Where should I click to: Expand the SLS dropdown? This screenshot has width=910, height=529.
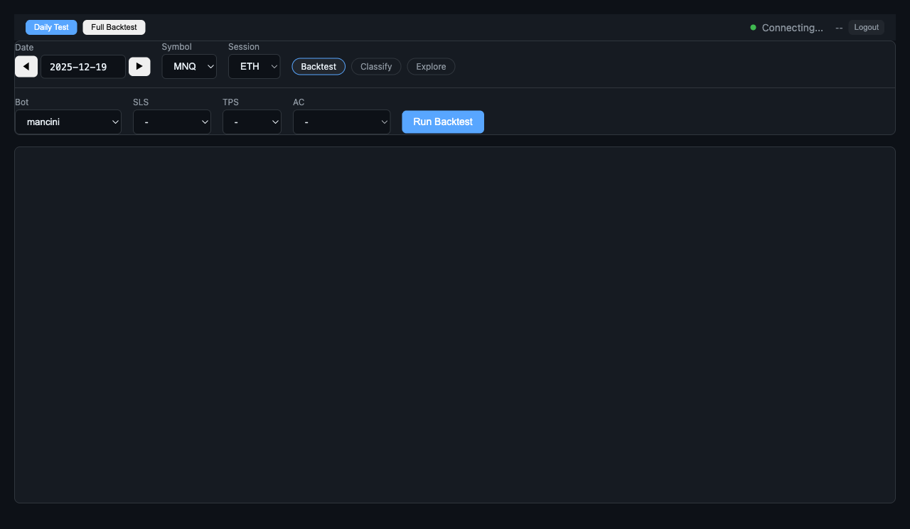point(171,122)
